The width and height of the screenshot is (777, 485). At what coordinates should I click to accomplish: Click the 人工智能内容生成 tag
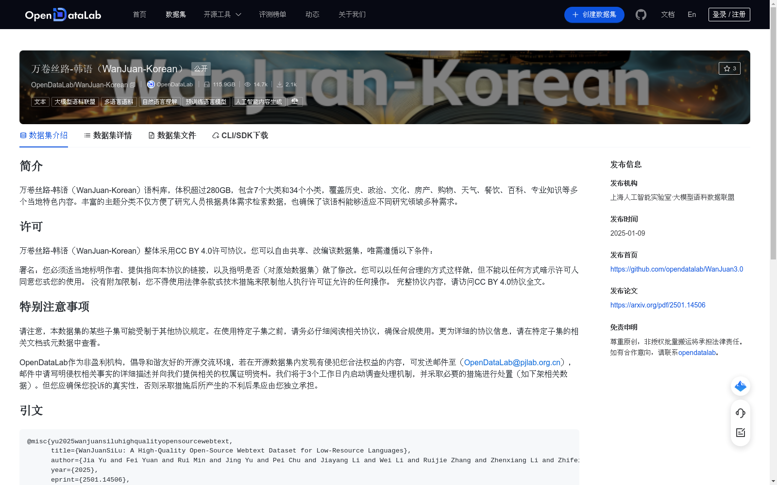[258, 102]
